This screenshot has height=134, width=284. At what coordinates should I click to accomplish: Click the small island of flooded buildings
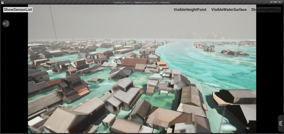tap(235, 52)
